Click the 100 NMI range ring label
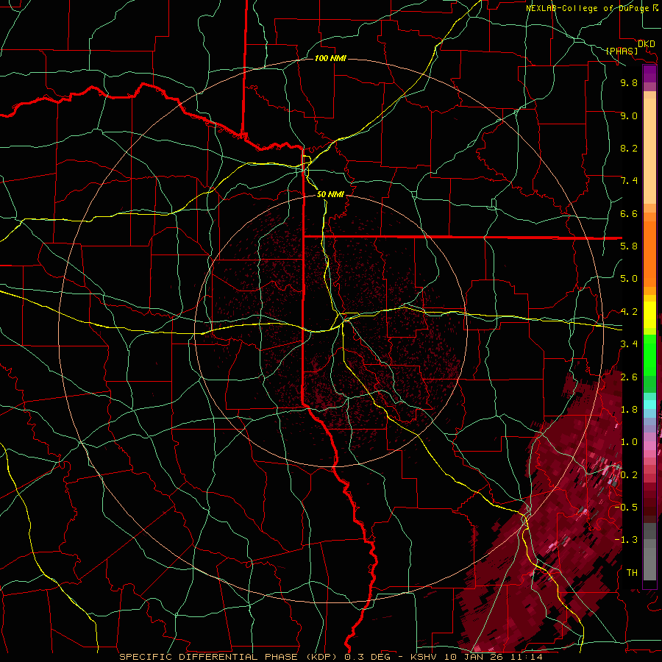The image size is (662, 662). point(330,58)
